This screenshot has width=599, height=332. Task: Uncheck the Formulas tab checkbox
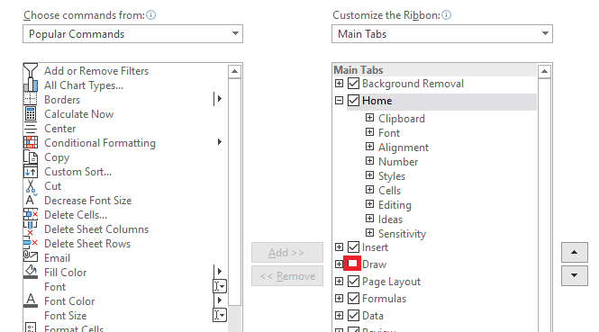pyautogui.click(x=353, y=298)
